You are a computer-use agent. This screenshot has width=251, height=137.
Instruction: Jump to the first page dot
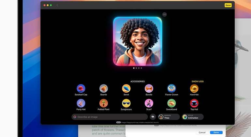point(134,68)
